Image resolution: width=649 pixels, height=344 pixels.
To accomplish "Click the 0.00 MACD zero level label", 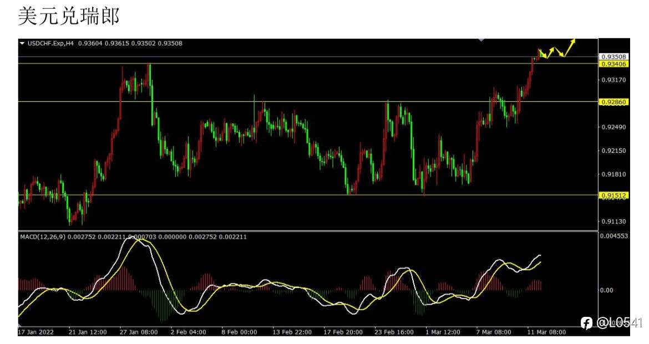I will [x=606, y=290].
